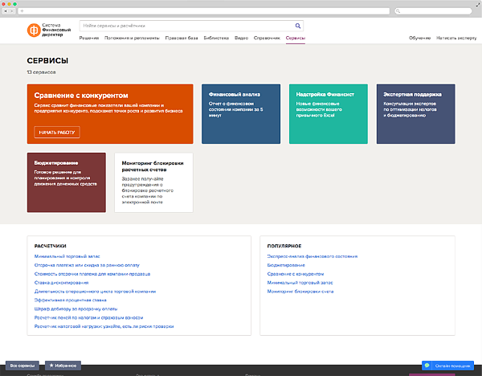Open Длительность операционного цикла link
482x376 pixels.
(x=95, y=291)
